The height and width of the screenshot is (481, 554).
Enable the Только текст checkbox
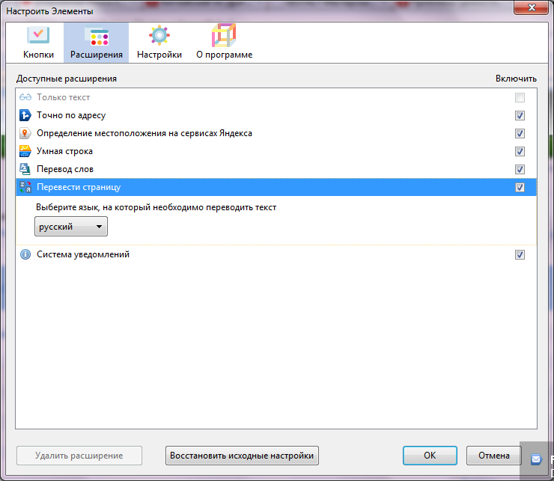click(520, 97)
